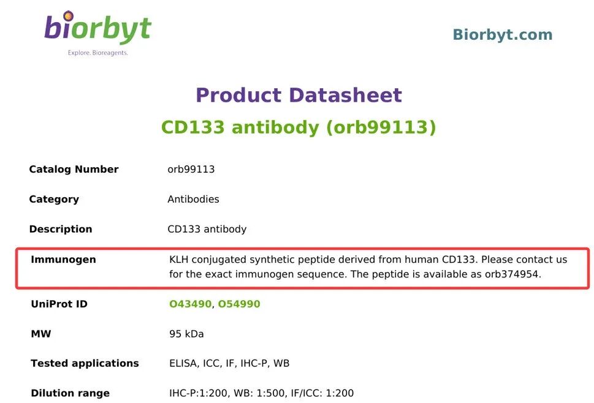The image size is (594, 403).
Task: Click the Category label
Action: (x=54, y=200)
